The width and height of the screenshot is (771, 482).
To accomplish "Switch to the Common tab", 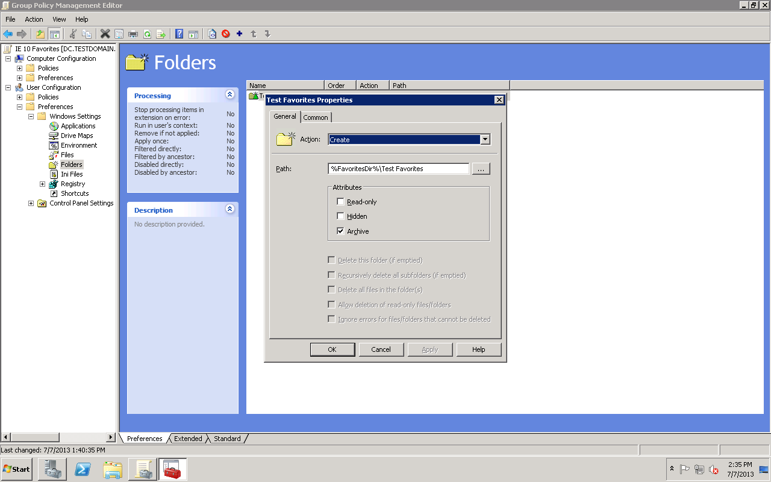I will [x=316, y=117].
